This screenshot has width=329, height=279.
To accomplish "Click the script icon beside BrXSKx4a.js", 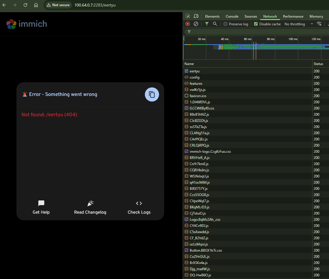I will (x=186, y=263).
